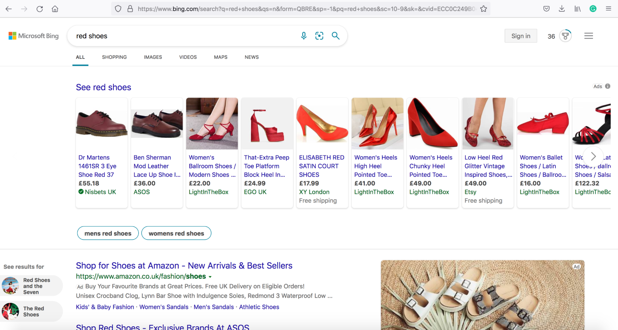Open Ben Sherman Mod Leather shoe image
Viewport: 618px width, 330px height.
(x=157, y=124)
